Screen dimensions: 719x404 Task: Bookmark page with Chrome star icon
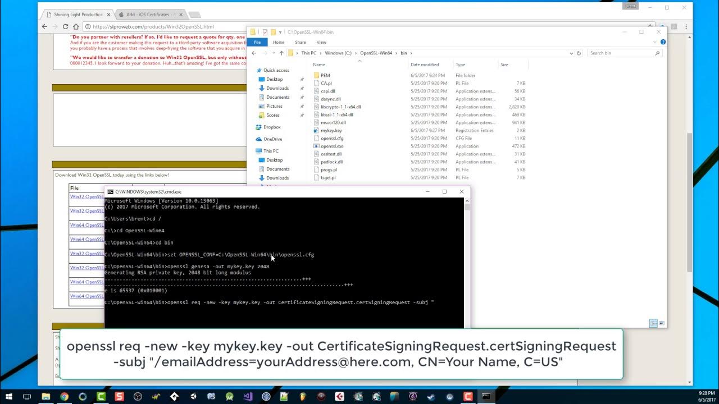650,26
